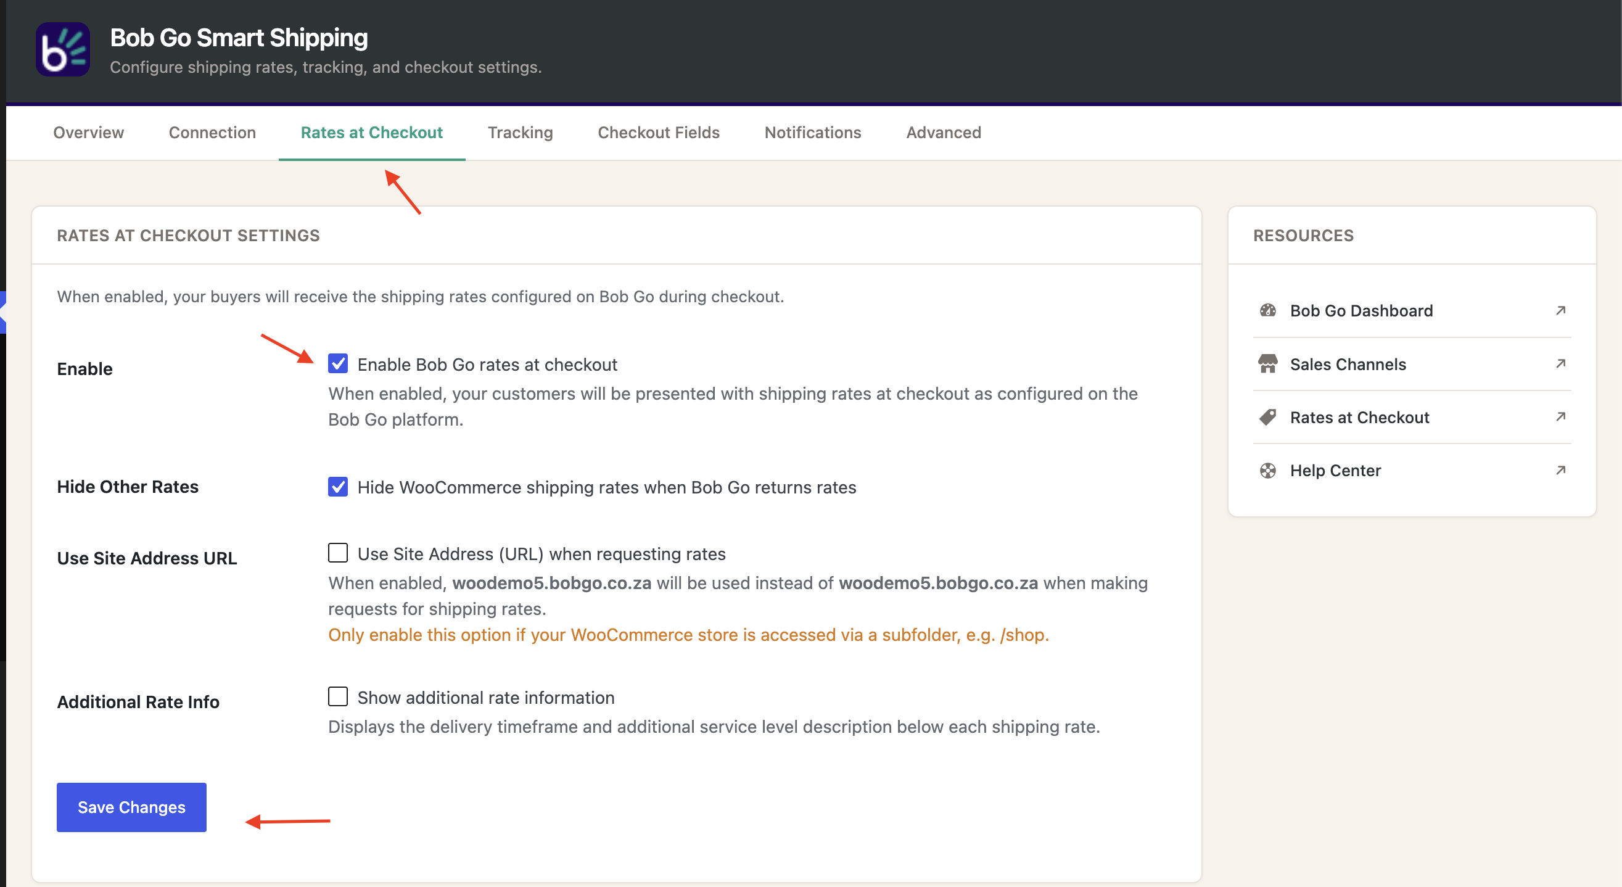Screen dimensions: 1622x887
Task: Click the Bob Go logo icon
Action: (62, 49)
